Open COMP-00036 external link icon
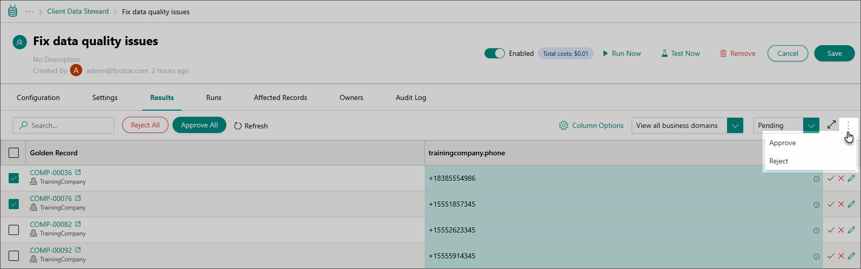This screenshot has width=861, height=269. click(x=78, y=173)
